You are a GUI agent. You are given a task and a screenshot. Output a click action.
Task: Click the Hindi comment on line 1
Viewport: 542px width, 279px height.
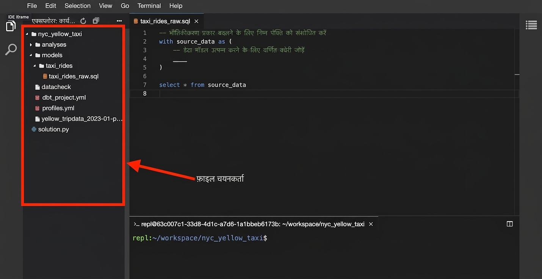click(243, 33)
